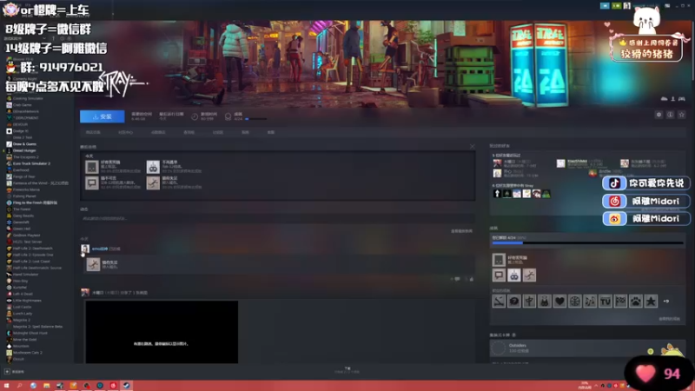This screenshot has height=391, width=695.
Task: Open game settings gear icon
Action: [x=659, y=115]
